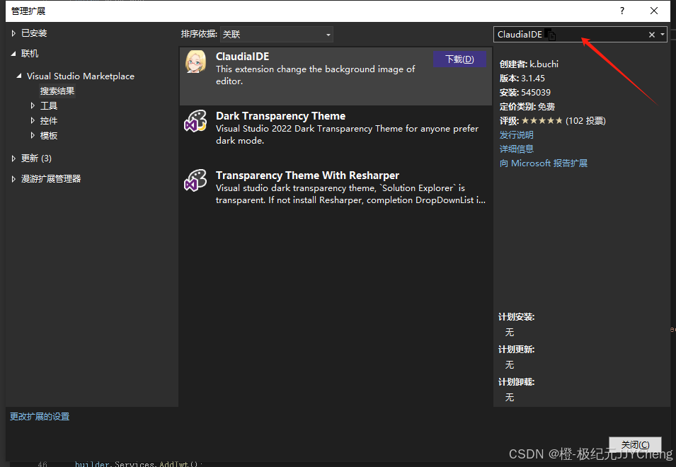Viewport: 676px width, 467px height.
Task: Select Visual Studio Marketplace in the tree
Action: pos(81,76)
